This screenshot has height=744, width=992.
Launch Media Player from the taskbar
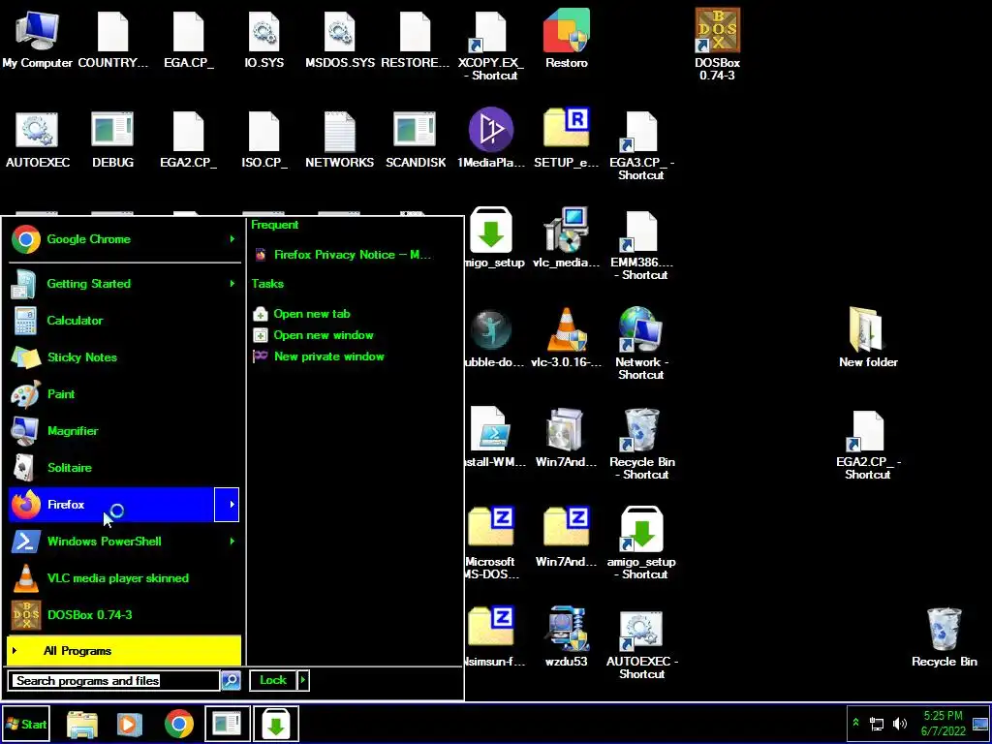point(129,724)
